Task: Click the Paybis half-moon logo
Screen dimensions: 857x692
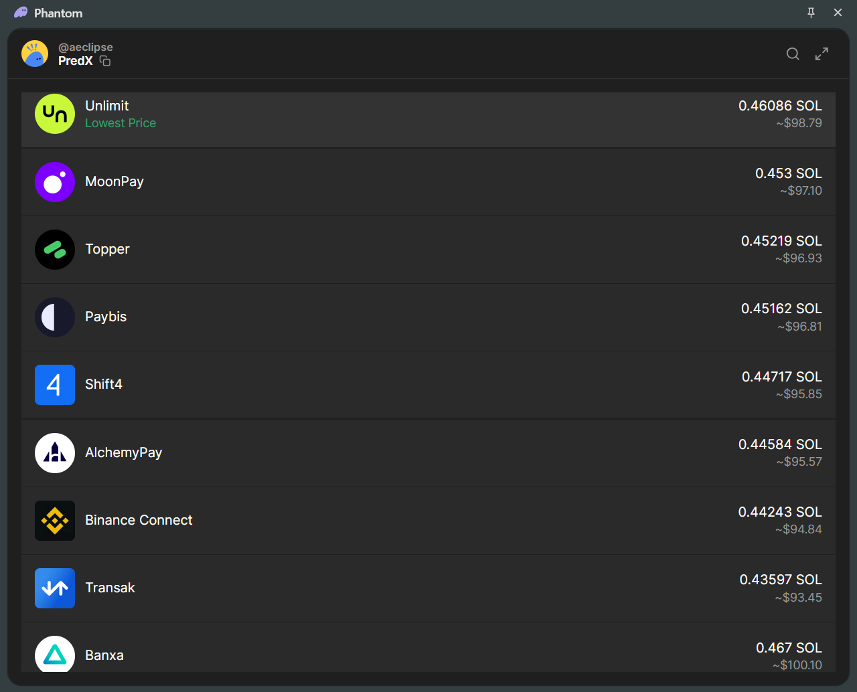Action: click(55, 317)
